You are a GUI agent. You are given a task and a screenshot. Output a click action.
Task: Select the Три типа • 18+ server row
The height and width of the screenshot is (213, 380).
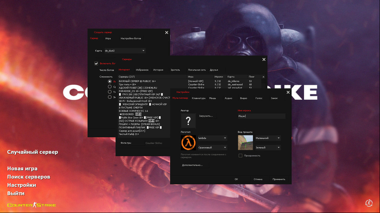tap(190, 84)
